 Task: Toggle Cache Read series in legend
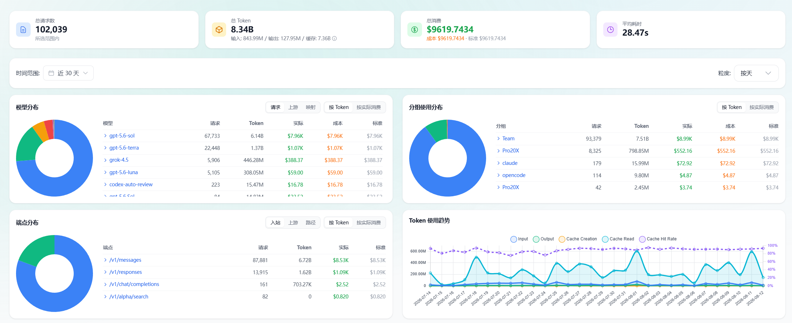(x=618, y=239)
